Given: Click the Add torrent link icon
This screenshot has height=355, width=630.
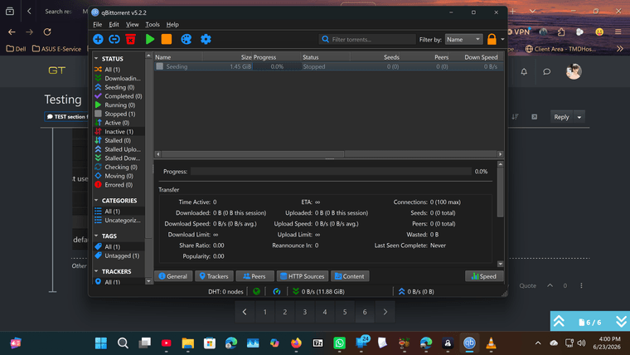Looking at the screenshot, I should click(114, 39).
